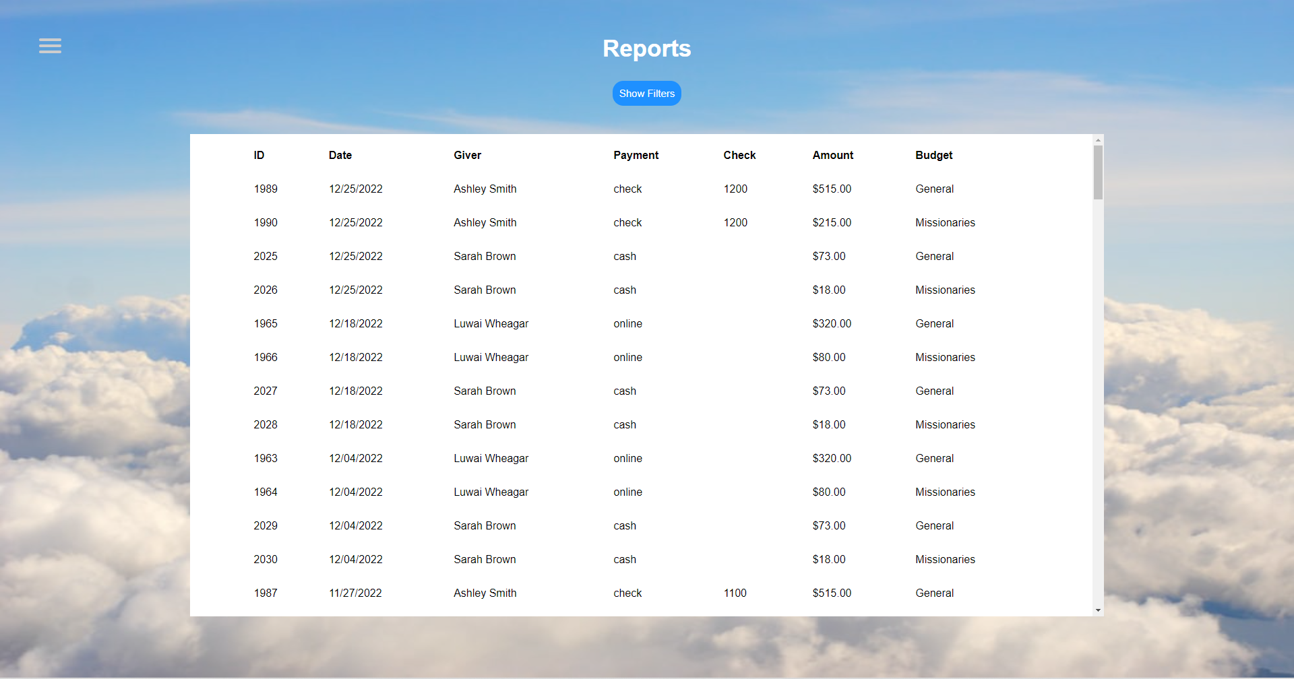Click the $80.00 amount in row 1964
This screenshot has width=1294, height=679.
coord(829,492)
